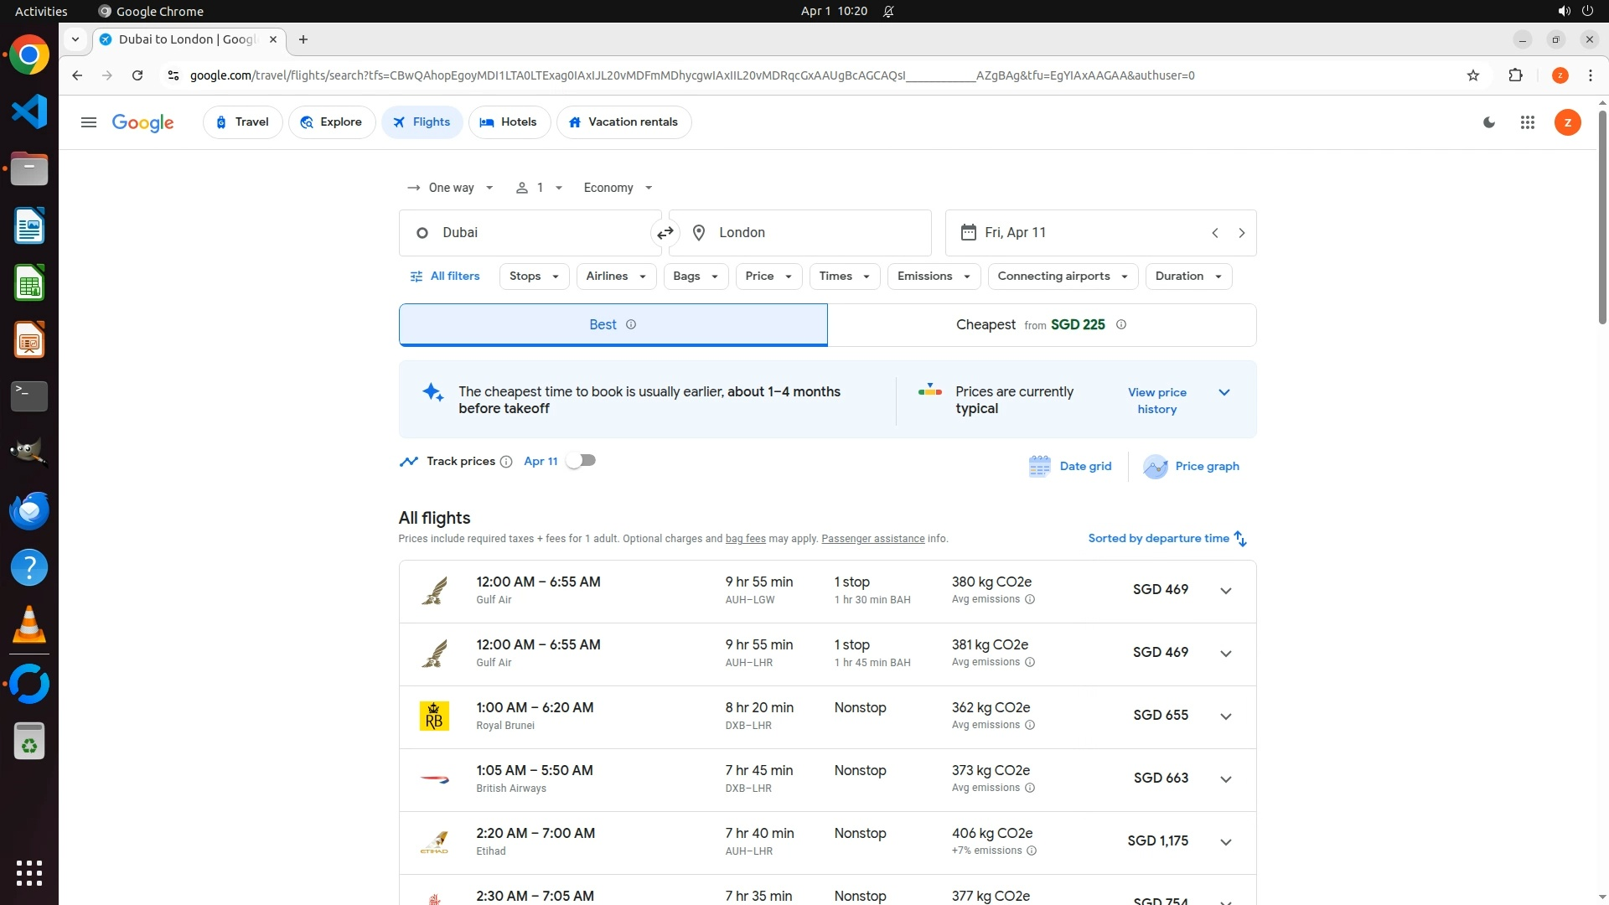This screenshot has width=1609, height=905.
Task: Enable Track prices toggle for Apr 11
Action: tap(581, 461)
